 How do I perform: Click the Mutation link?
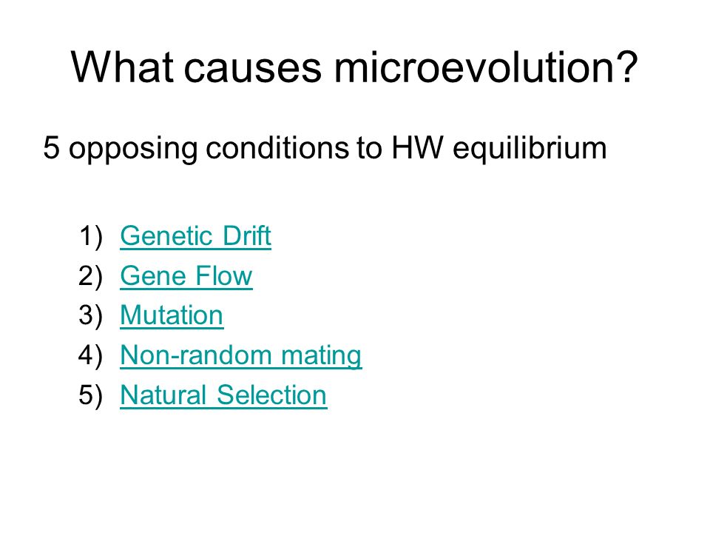pyautogui.click(x=172, y=315)
